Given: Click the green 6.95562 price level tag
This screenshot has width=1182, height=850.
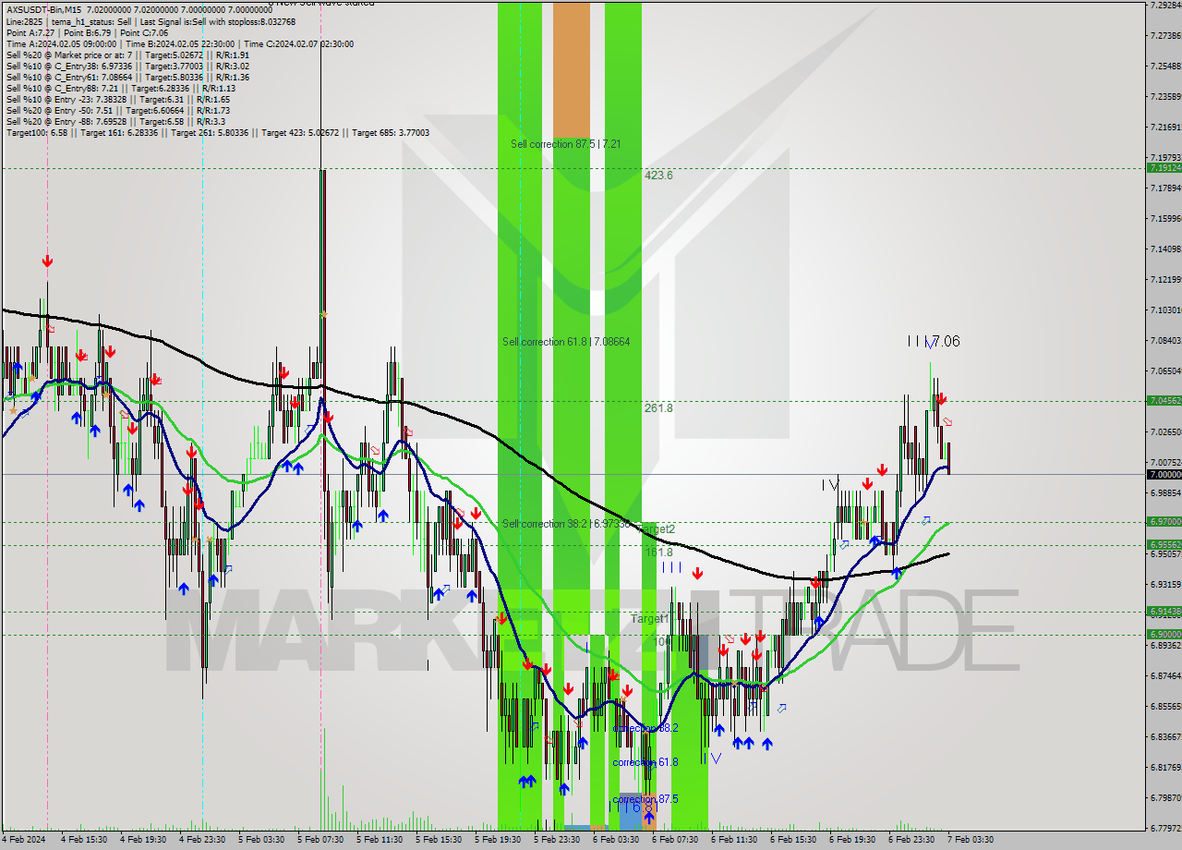Looking at the screenshot, I should 1164,545.
